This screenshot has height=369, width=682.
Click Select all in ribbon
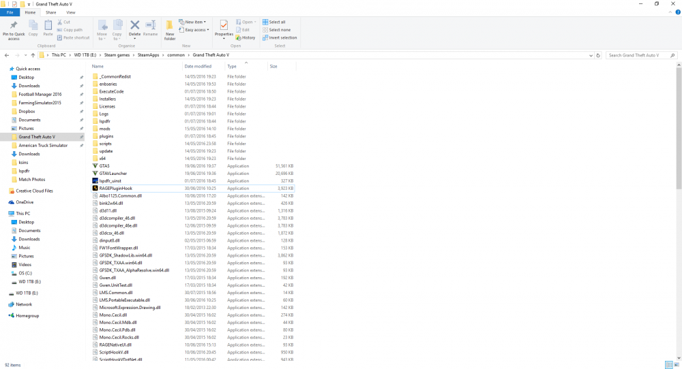point(273,22)
